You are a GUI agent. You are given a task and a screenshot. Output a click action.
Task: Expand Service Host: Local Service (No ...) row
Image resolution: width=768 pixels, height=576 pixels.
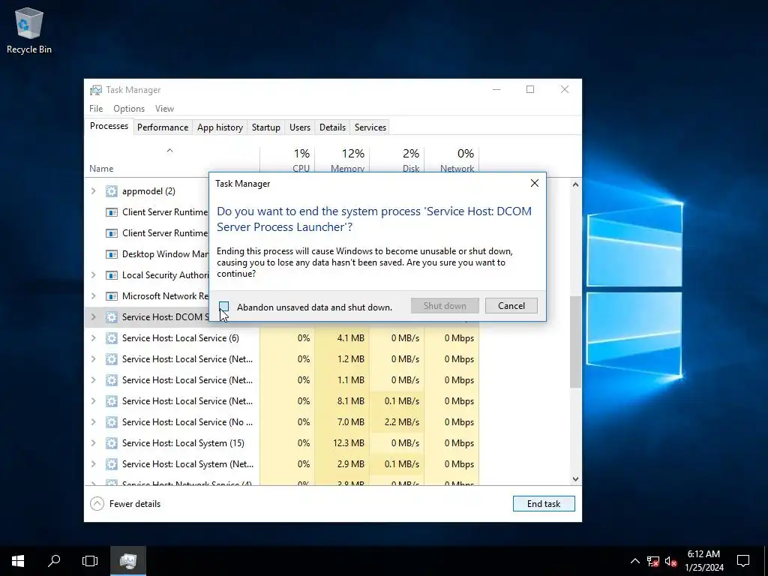[x=94, y=421]
